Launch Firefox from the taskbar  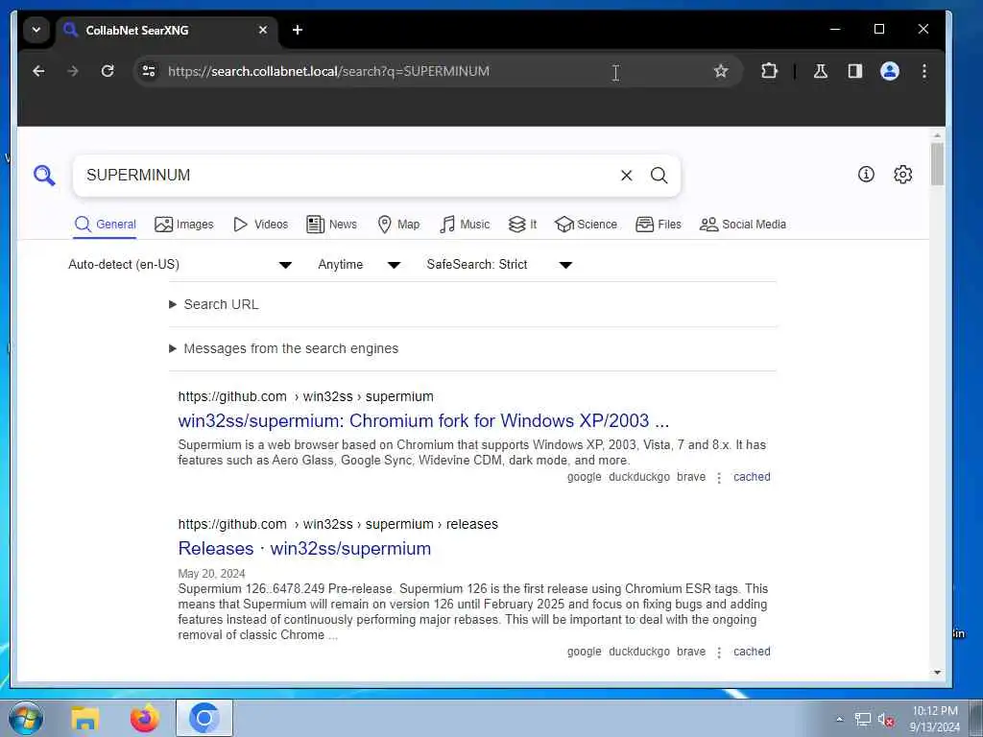pos(144,718)
